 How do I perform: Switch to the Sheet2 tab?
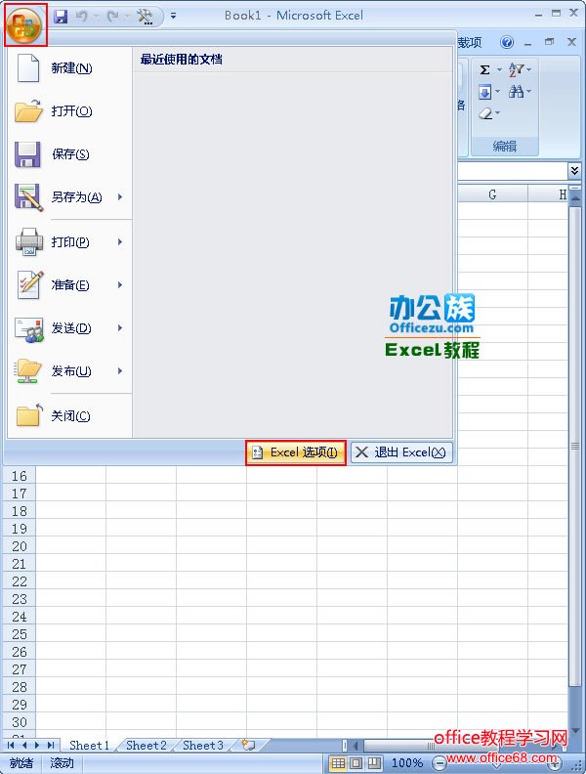[x=146, y=746]
